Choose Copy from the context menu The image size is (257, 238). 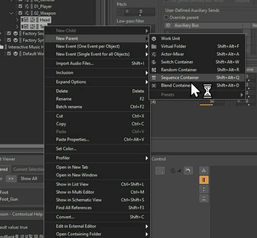click(x=97, y=124)
